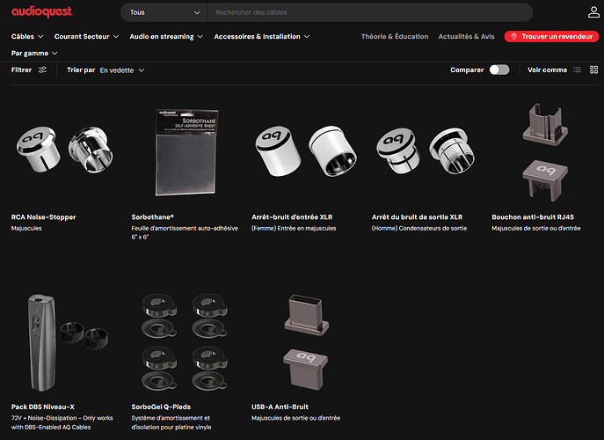Expand the Courant Secteur menu
604x440 pixels.
coord(86,36)
